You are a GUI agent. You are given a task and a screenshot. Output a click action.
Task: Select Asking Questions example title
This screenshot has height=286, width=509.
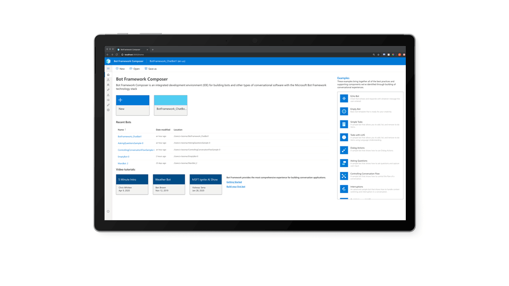359,161
